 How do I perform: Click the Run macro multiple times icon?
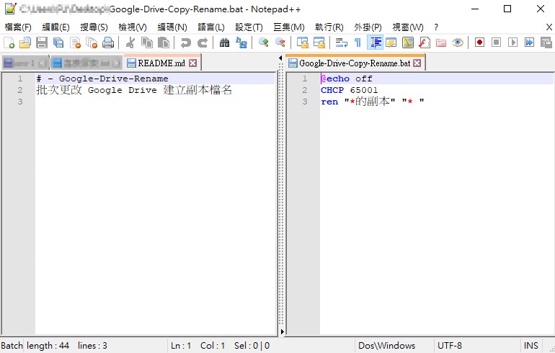529,43
